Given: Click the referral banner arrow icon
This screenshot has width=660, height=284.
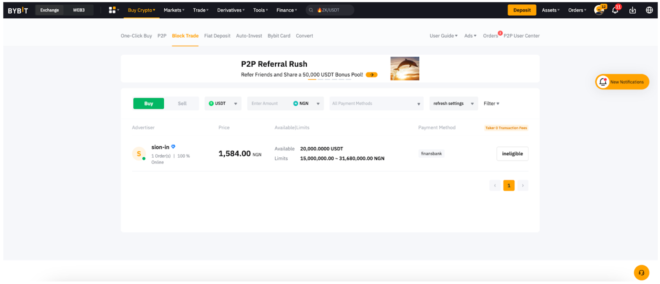Looking at the screenshot, I should coord(371,75).
